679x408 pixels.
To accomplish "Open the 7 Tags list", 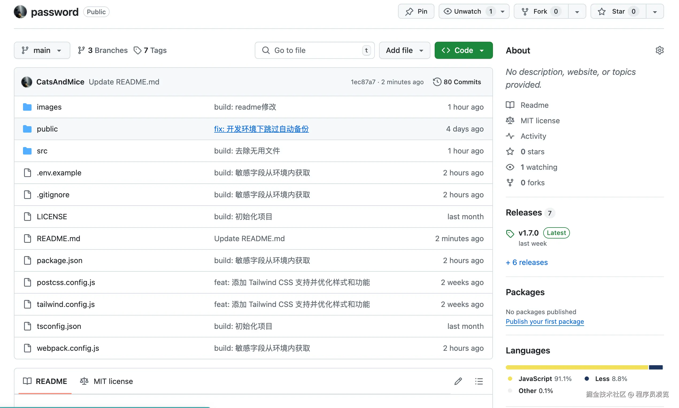I will click(150, 50).
